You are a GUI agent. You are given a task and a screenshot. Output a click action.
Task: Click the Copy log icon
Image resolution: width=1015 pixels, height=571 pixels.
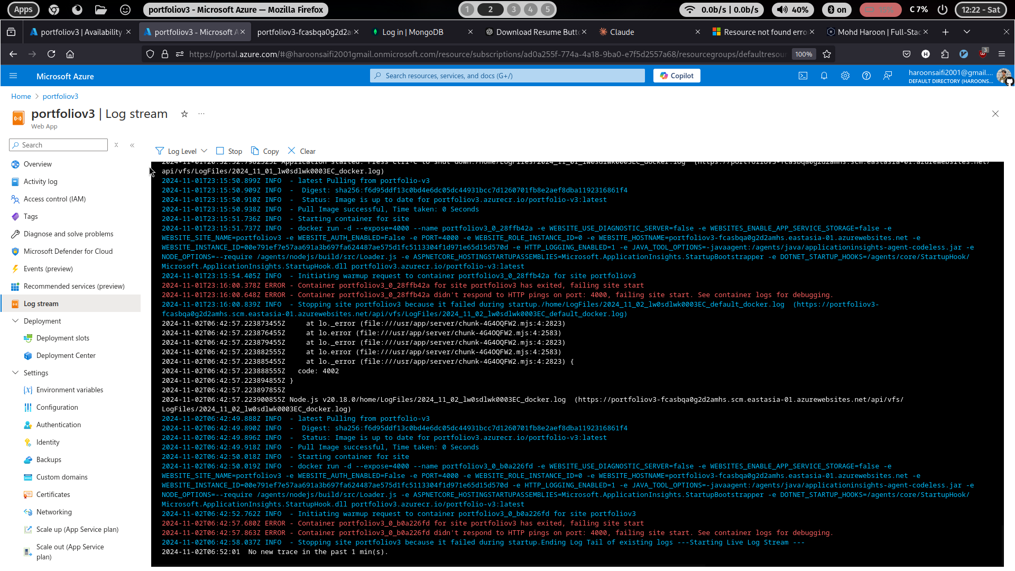[265, 151]
